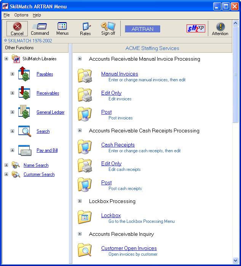Click the scrollbar down arrow

(235, 260)
